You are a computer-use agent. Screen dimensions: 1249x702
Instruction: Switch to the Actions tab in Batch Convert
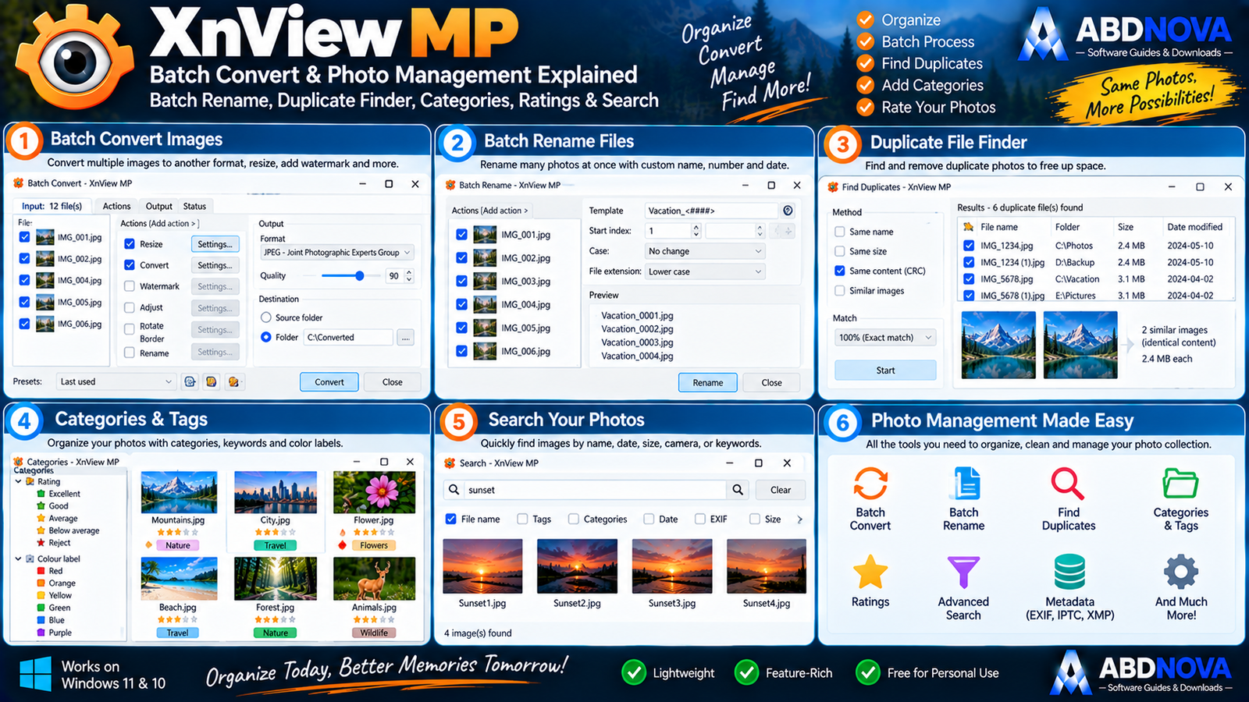point(116,206)
